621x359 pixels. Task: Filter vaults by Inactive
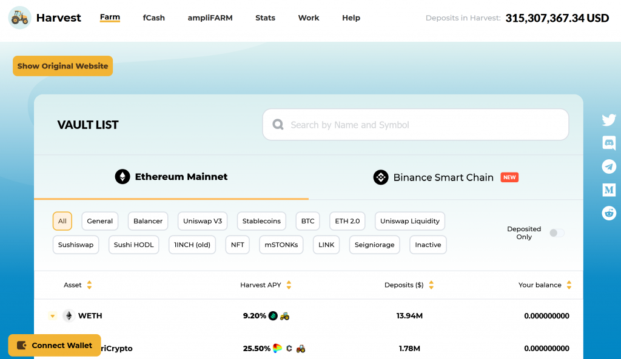(x=428, y=245)
